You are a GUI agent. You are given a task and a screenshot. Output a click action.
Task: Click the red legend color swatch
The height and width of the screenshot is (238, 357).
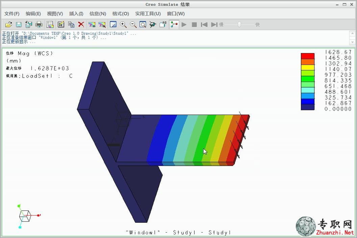coord(308,56)
